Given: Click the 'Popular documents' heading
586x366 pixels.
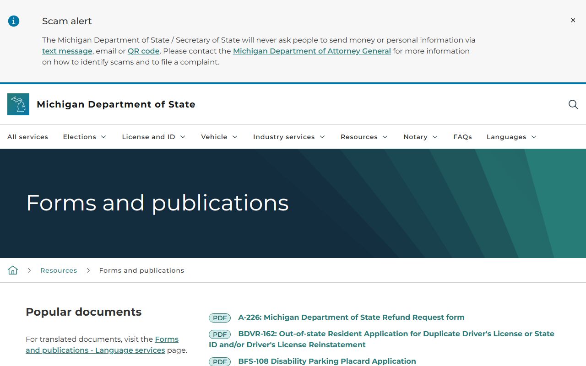Looking at the screenshot, I should [x=83, y=312].
